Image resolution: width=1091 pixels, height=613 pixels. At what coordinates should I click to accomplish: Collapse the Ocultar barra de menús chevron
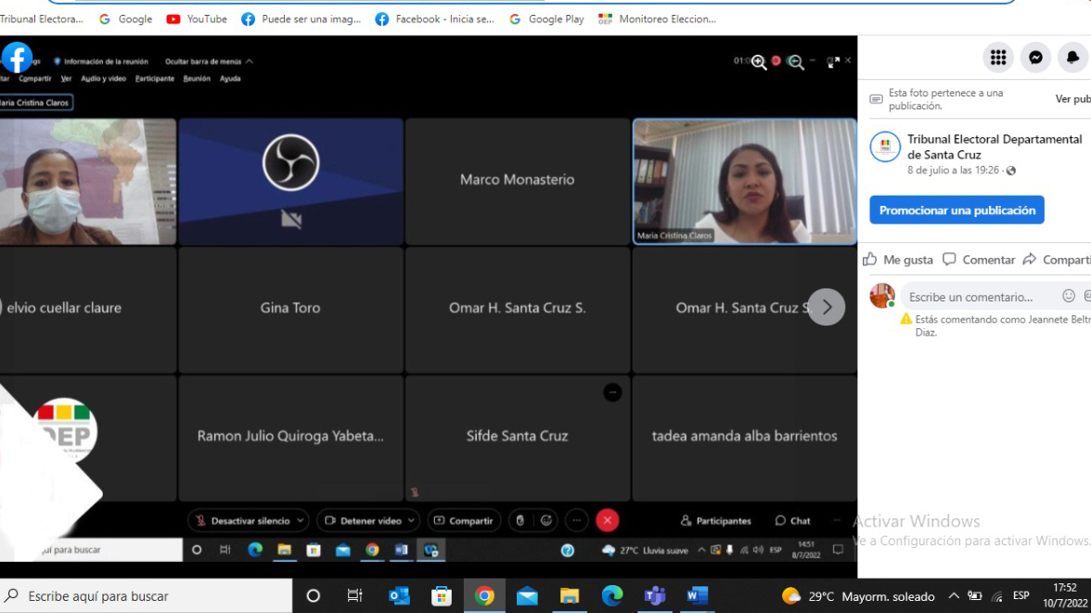click(249, 62)
